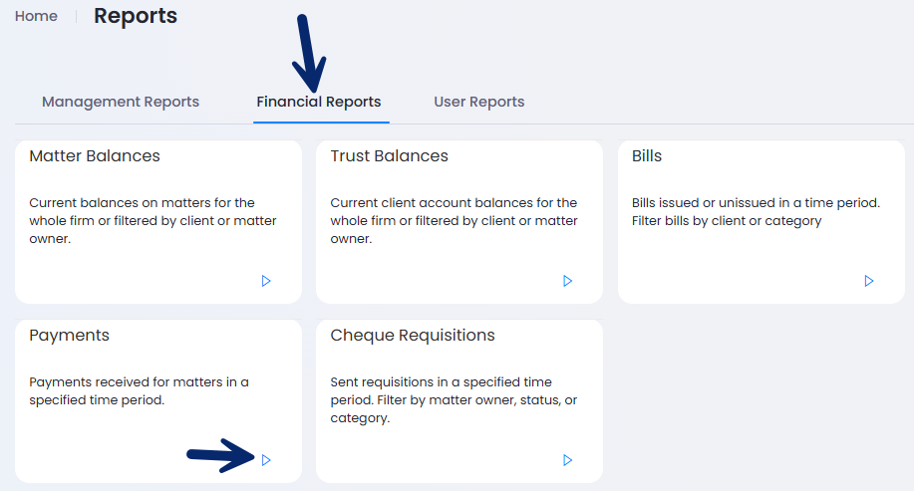Click the Trust Balances description text
914x491 pixels.
[x=455, y=221]
